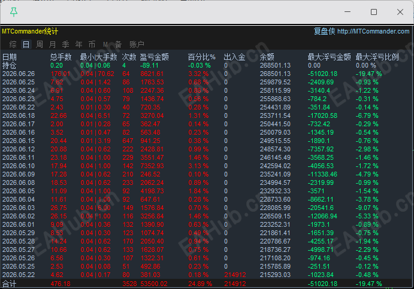
Task: Select the 日 daily tab
Action: [x=26, y=44]
